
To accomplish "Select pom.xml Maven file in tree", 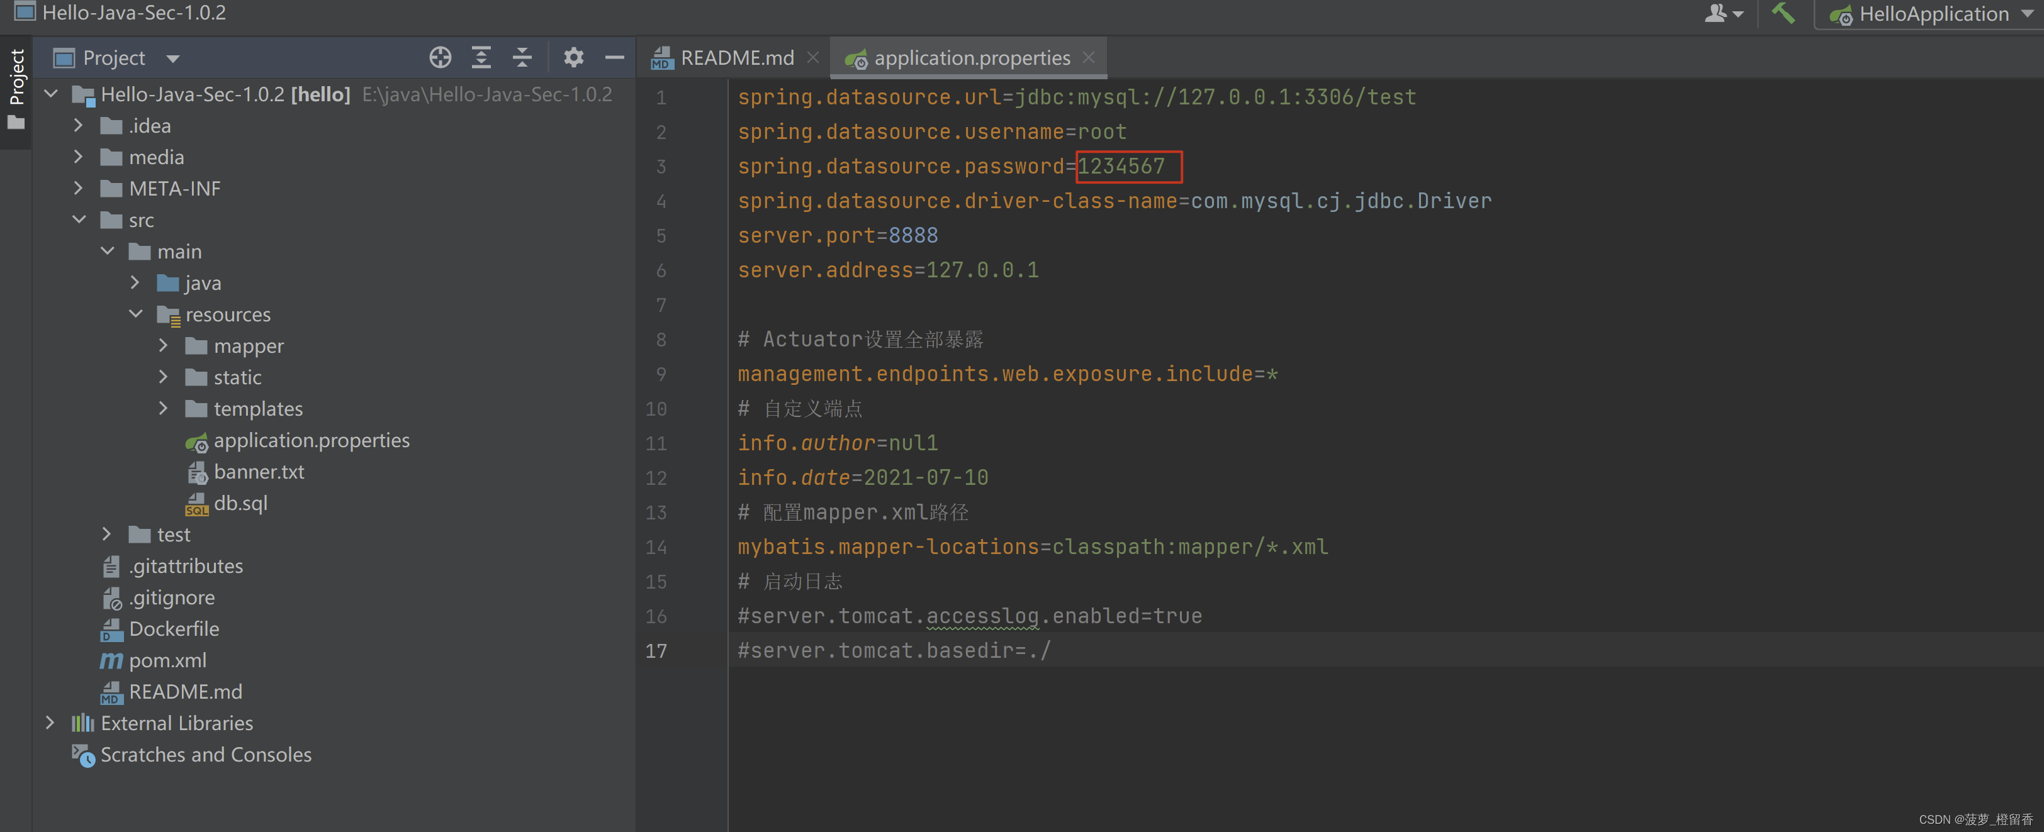I will pos(167,660).
